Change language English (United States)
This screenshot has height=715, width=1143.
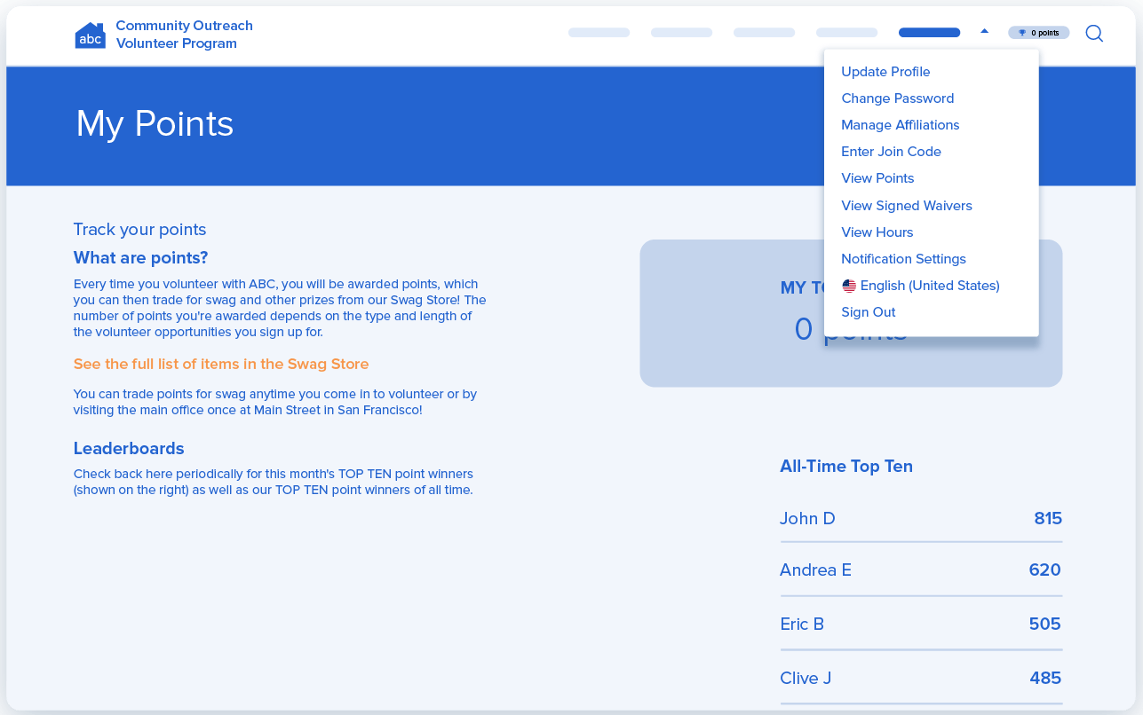point(930,286)
